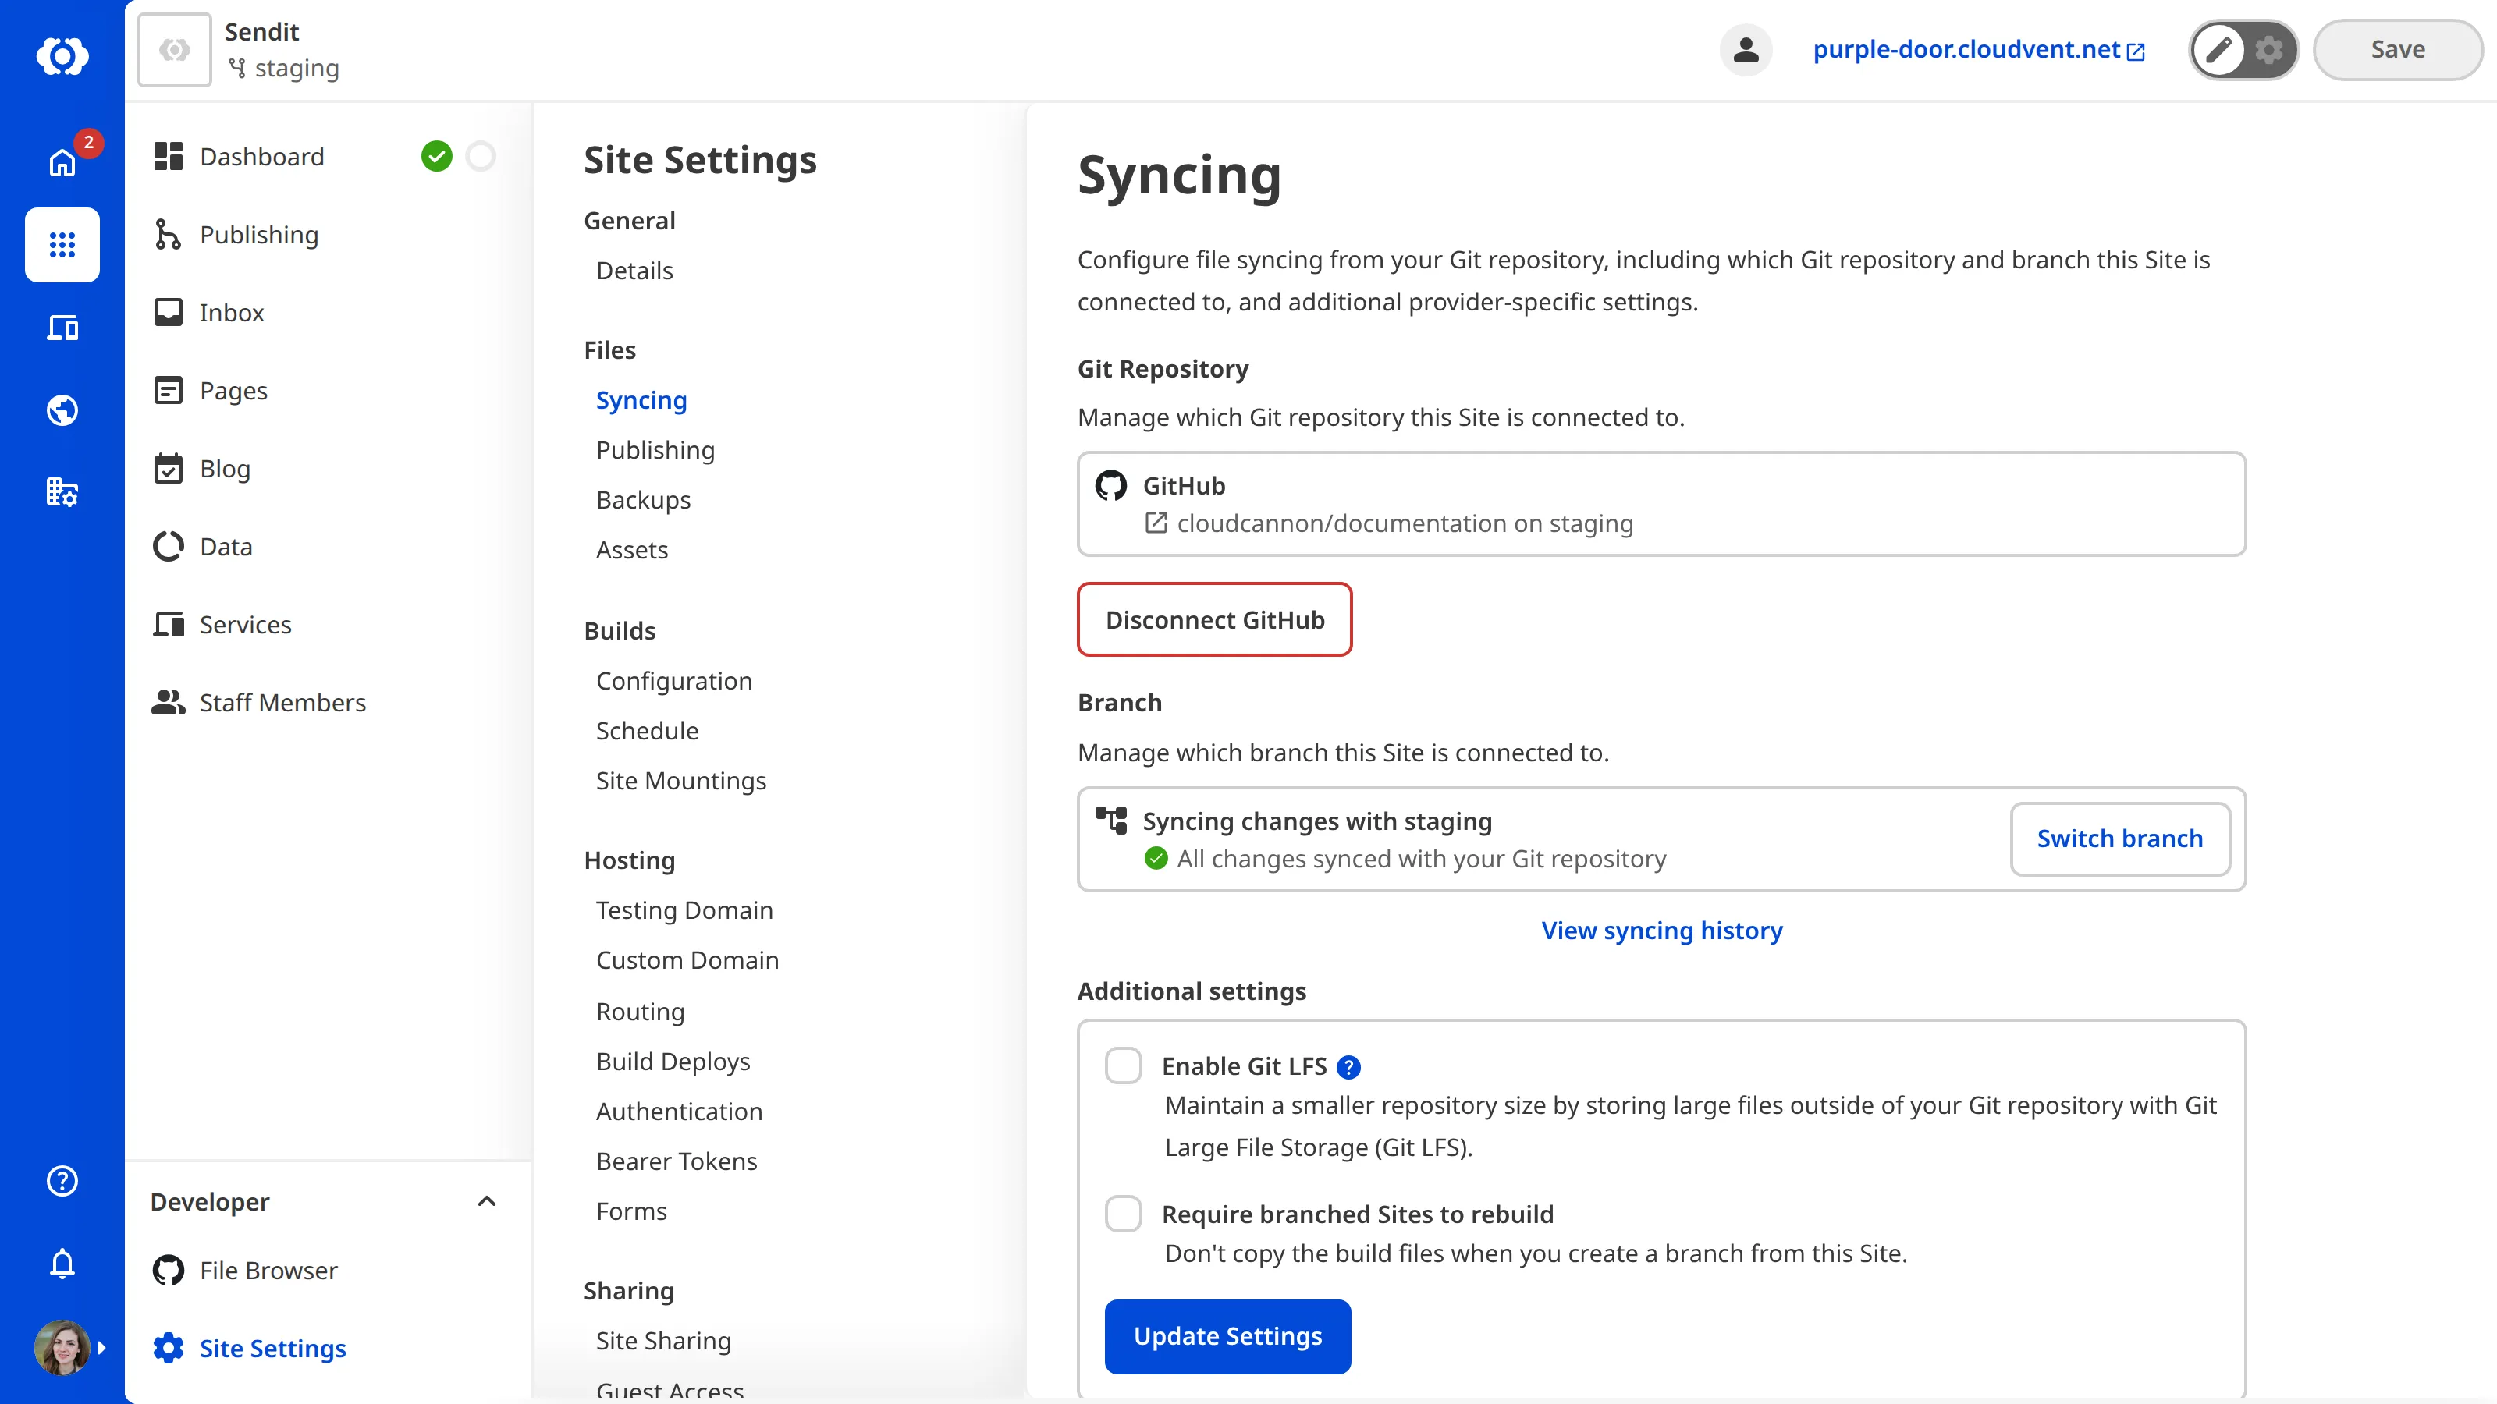Image resolution: width=2497 pixels, height=1404 pixels.
Task: Click the Sendit site icon thumbnail
Action: point(175,49)
